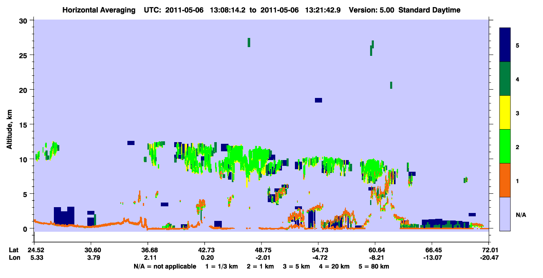Click the dark blue level 5 colorbar segment

pos(505,45)
